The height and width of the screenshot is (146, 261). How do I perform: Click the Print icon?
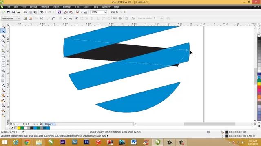18,12
